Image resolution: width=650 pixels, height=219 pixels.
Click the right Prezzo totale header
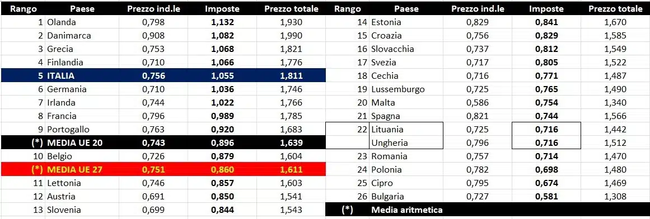(615, 9)
